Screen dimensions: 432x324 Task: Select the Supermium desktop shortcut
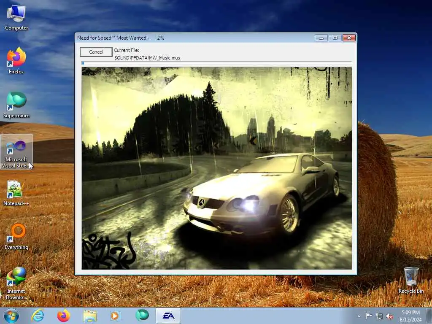(16, 105)
